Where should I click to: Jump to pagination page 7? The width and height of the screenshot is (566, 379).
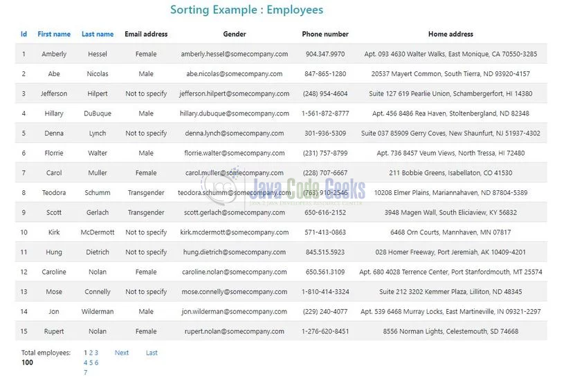86,372
